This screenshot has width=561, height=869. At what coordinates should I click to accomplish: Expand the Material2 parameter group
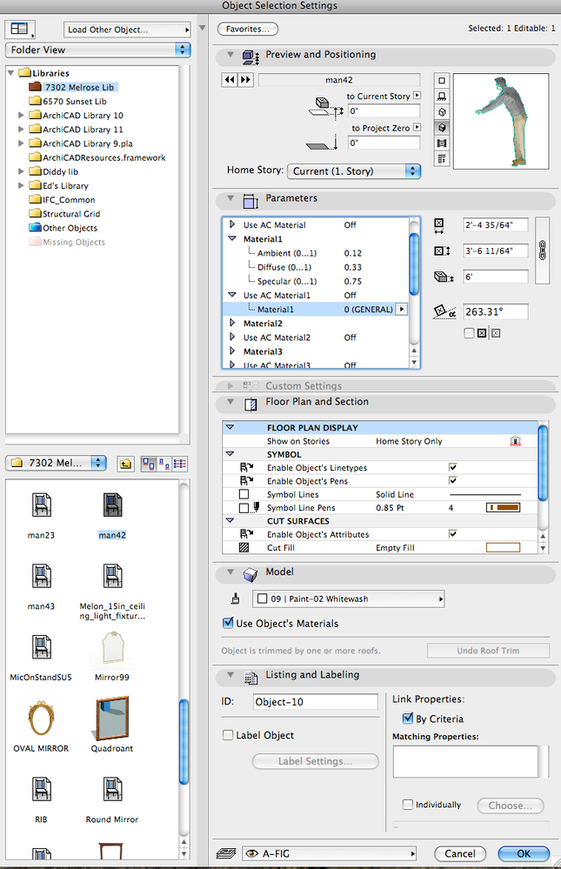pyautogui.click(x=232, y=323)
